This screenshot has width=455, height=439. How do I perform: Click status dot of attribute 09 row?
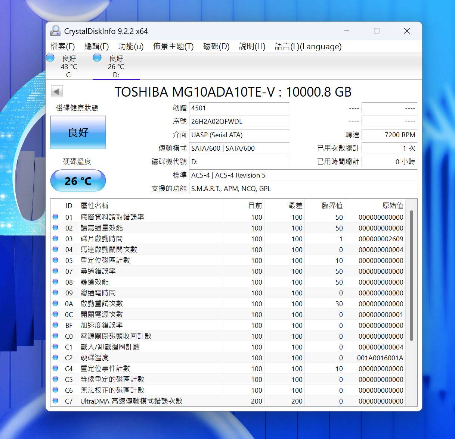(55, 292)
